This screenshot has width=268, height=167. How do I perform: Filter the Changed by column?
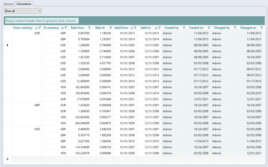(x=235, y=28)
